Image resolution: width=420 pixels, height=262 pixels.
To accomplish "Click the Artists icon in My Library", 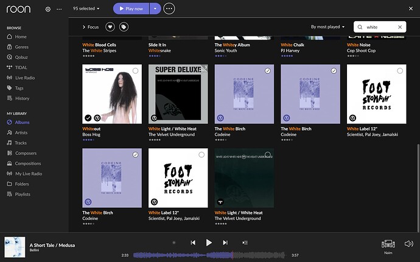I will [x=9, y=133].
